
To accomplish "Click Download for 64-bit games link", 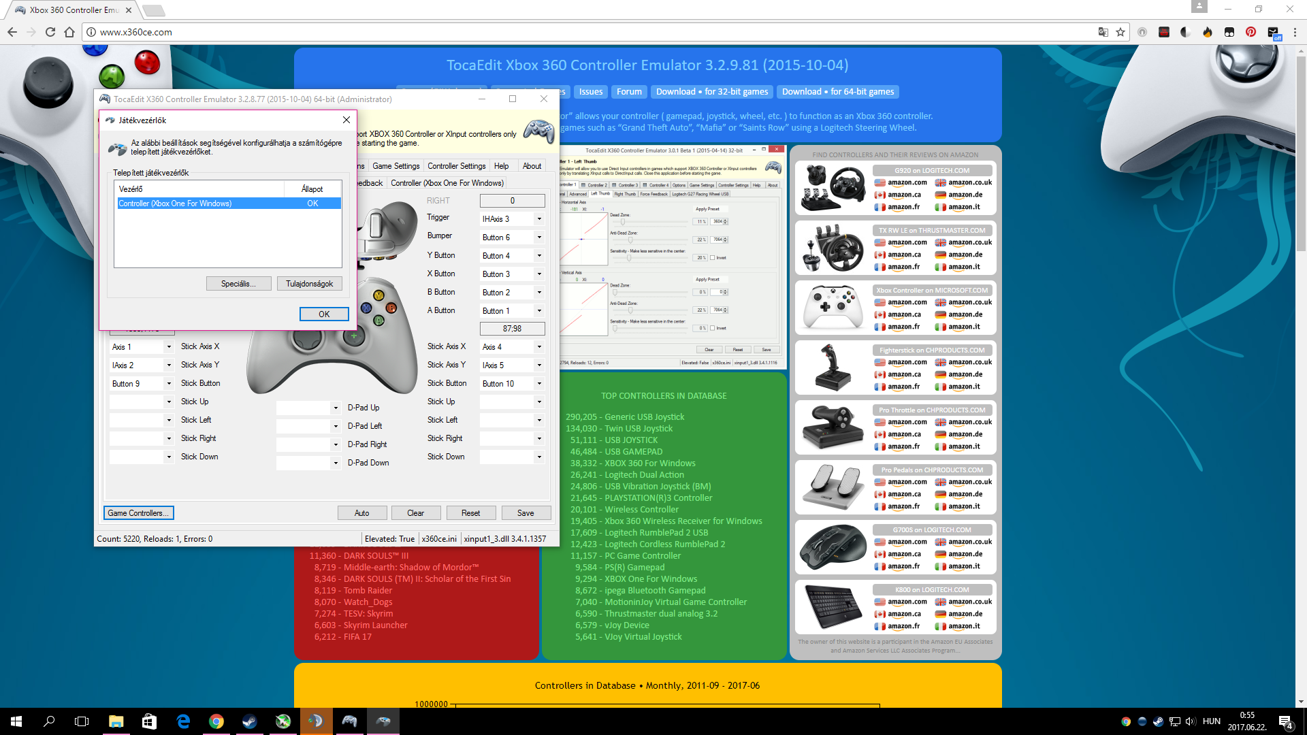I will point(837,92).
